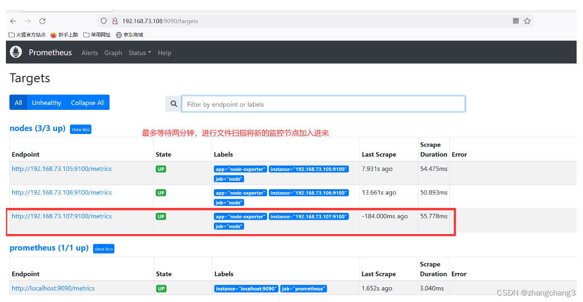Click Collapse All button
The image size is (583, 302).
pos(88,102)
